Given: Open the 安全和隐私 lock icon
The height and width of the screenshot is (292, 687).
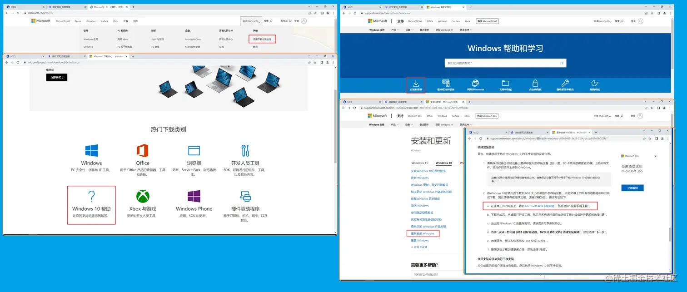Looking at the screenshot, I should click(535, 84).
